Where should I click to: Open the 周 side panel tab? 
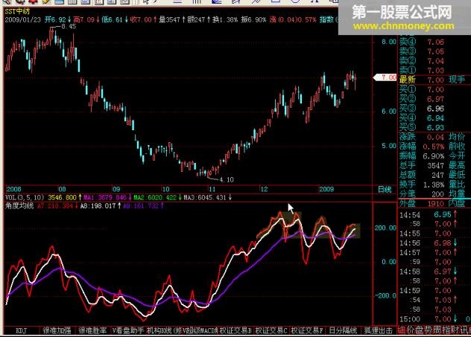click(437, 330)
